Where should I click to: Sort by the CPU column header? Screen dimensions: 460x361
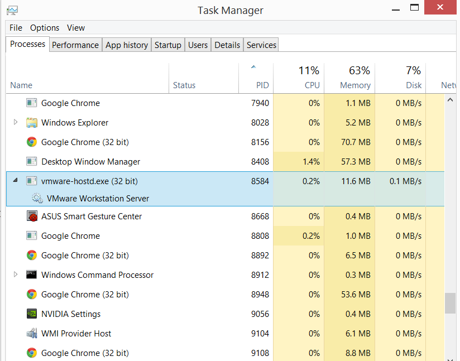(299, 78)
